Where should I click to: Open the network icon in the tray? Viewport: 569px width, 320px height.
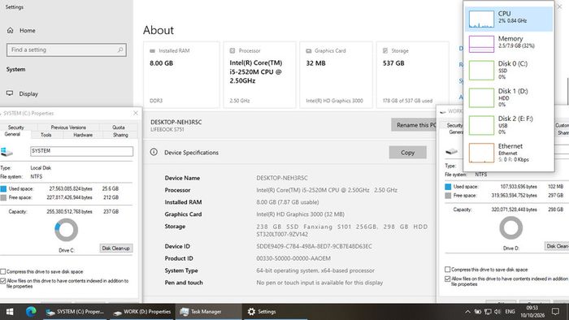pos(488,312)
